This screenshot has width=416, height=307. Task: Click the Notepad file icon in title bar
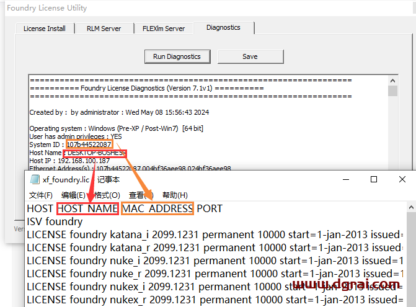[35, 179]
